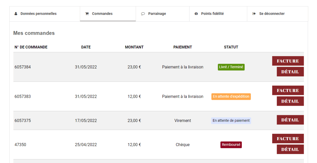Show Détail for order 6057383
317x163 pixels.
(290, 101)
